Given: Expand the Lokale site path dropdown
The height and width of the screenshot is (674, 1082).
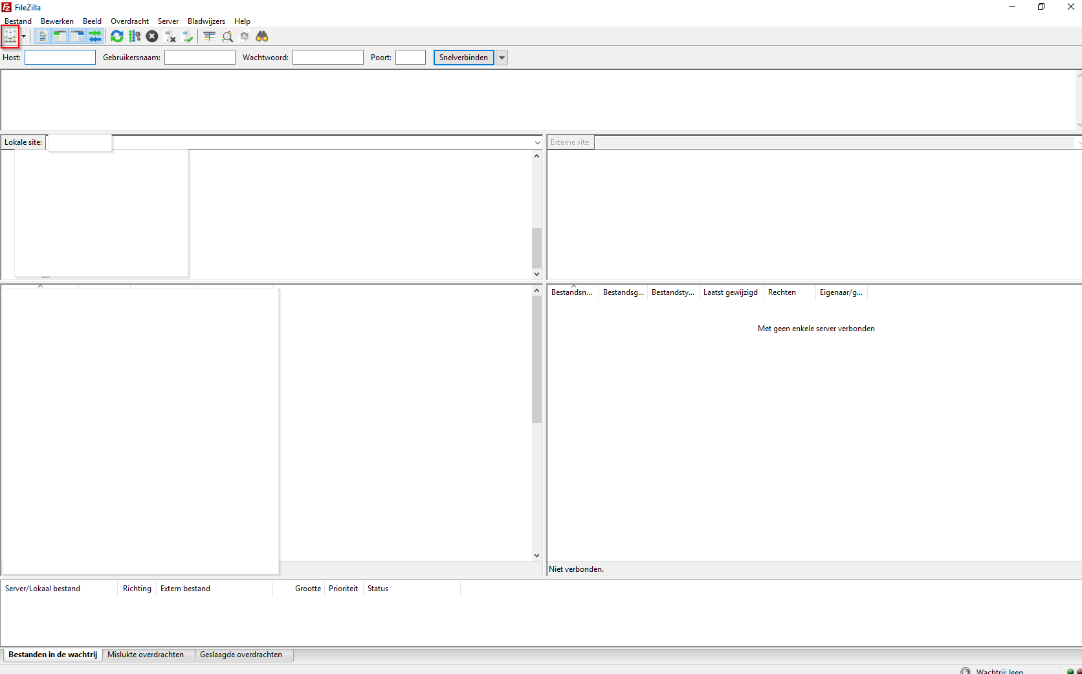Looking at the screenshot, I should click(537, 142).
